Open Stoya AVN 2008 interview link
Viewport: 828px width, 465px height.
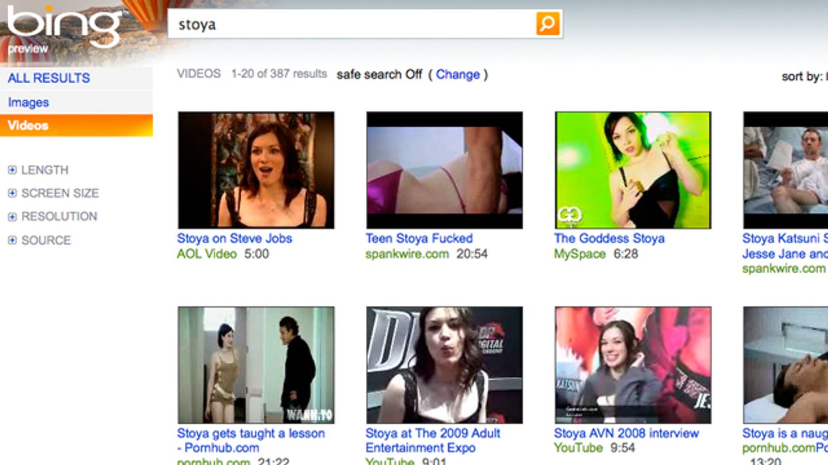(626, 433)
